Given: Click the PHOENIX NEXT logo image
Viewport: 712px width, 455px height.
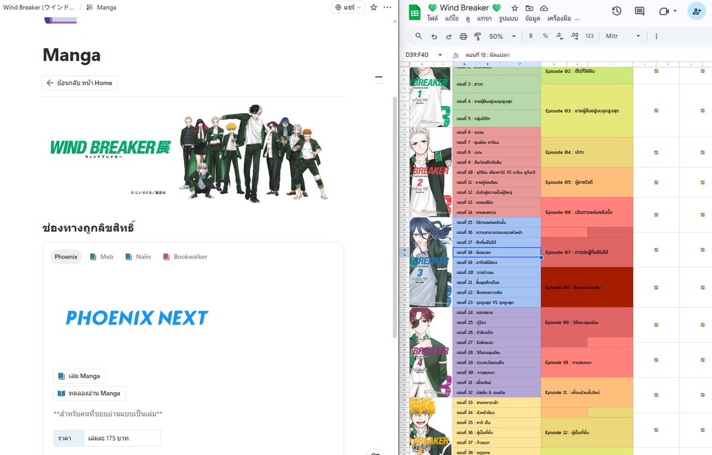Looking at the screenshot, I should point(137,318).
